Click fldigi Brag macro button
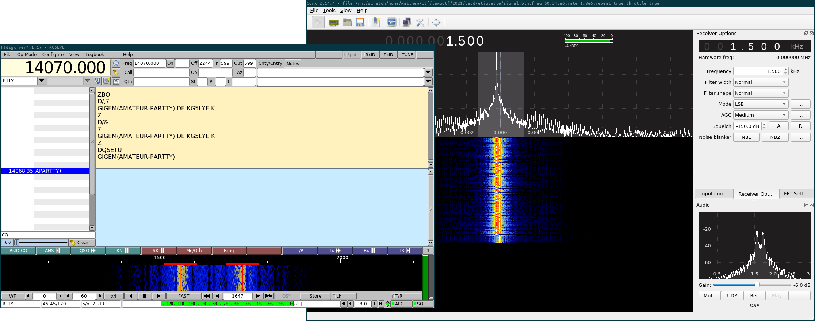 [229, 251]
